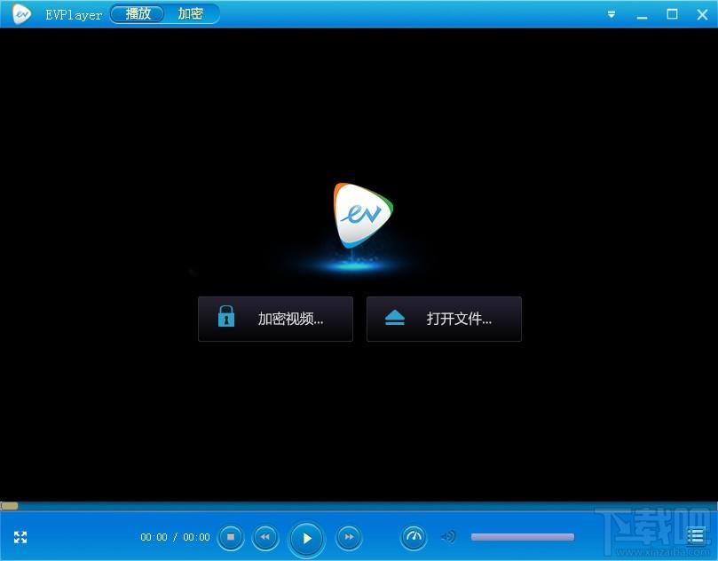
Task: Click the 加密视频... button
Action: tap(275, 319)
